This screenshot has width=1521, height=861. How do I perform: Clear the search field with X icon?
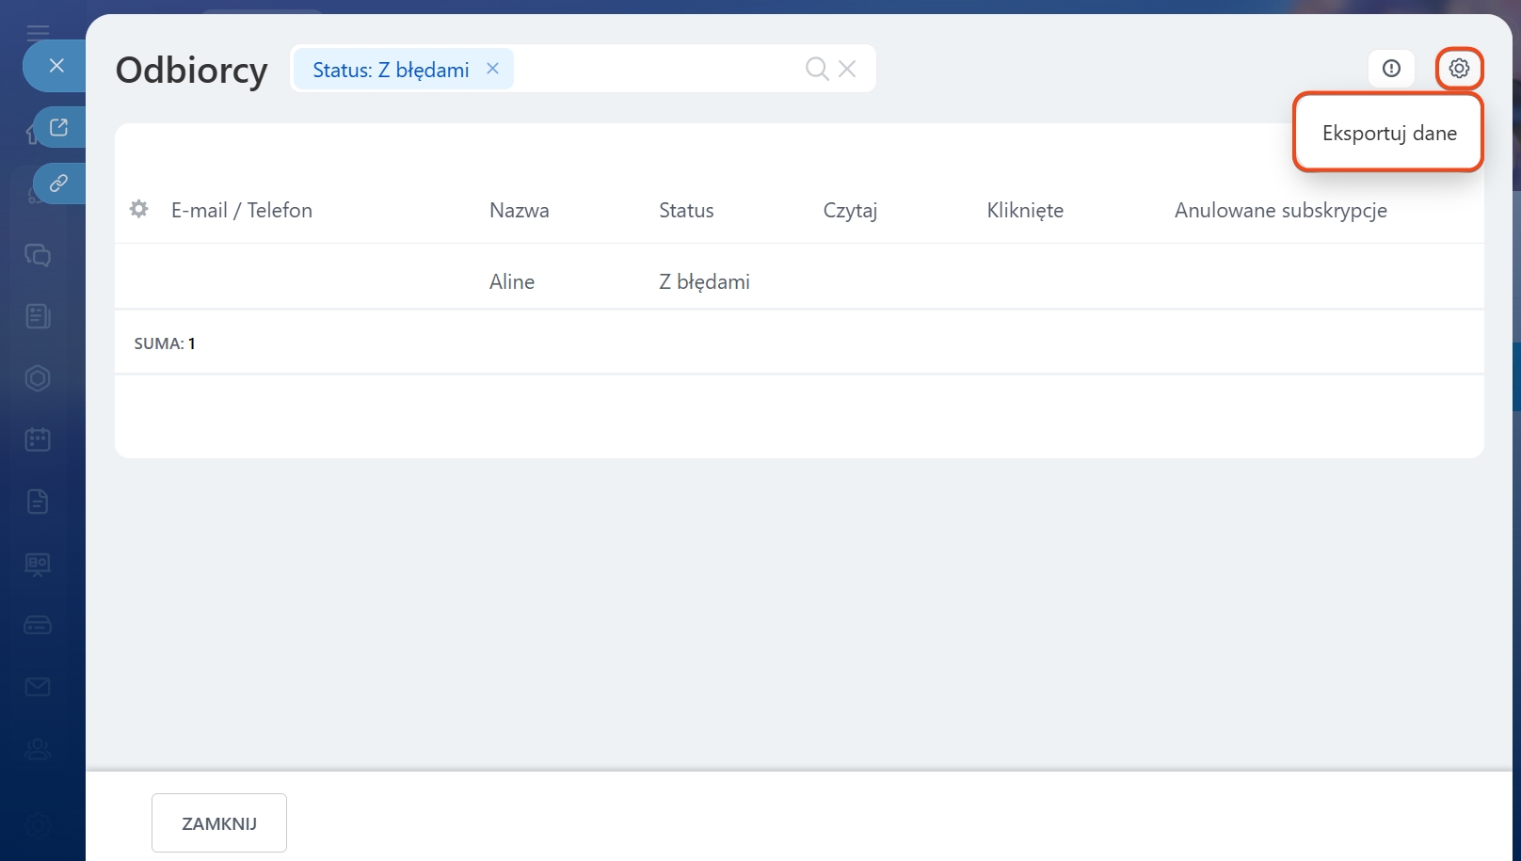[x=847, y=69]
